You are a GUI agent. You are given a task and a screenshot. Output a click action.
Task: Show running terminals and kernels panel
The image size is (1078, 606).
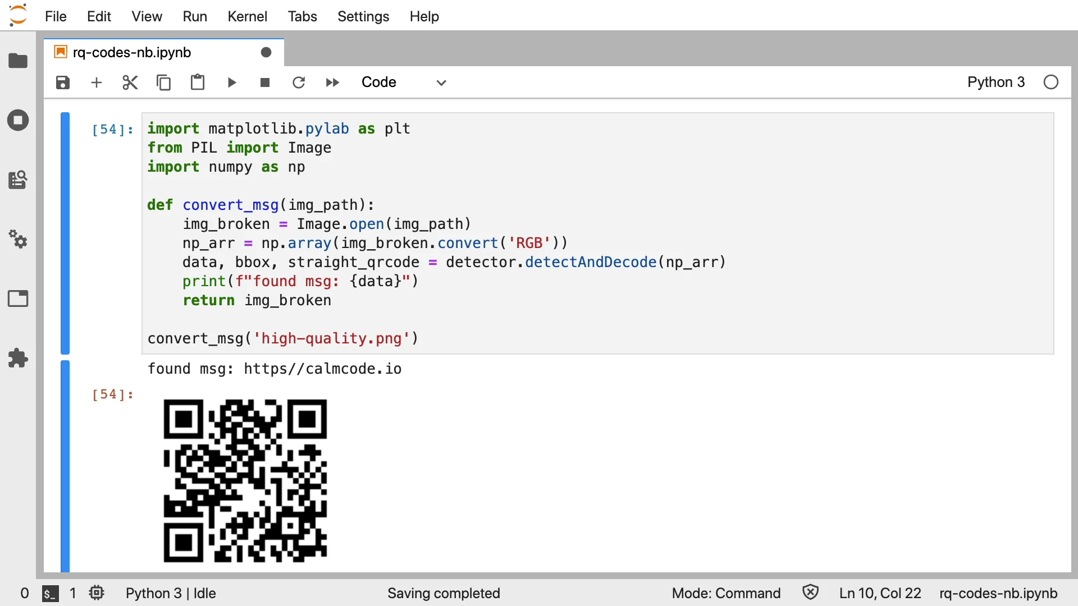tap(18, 120)
